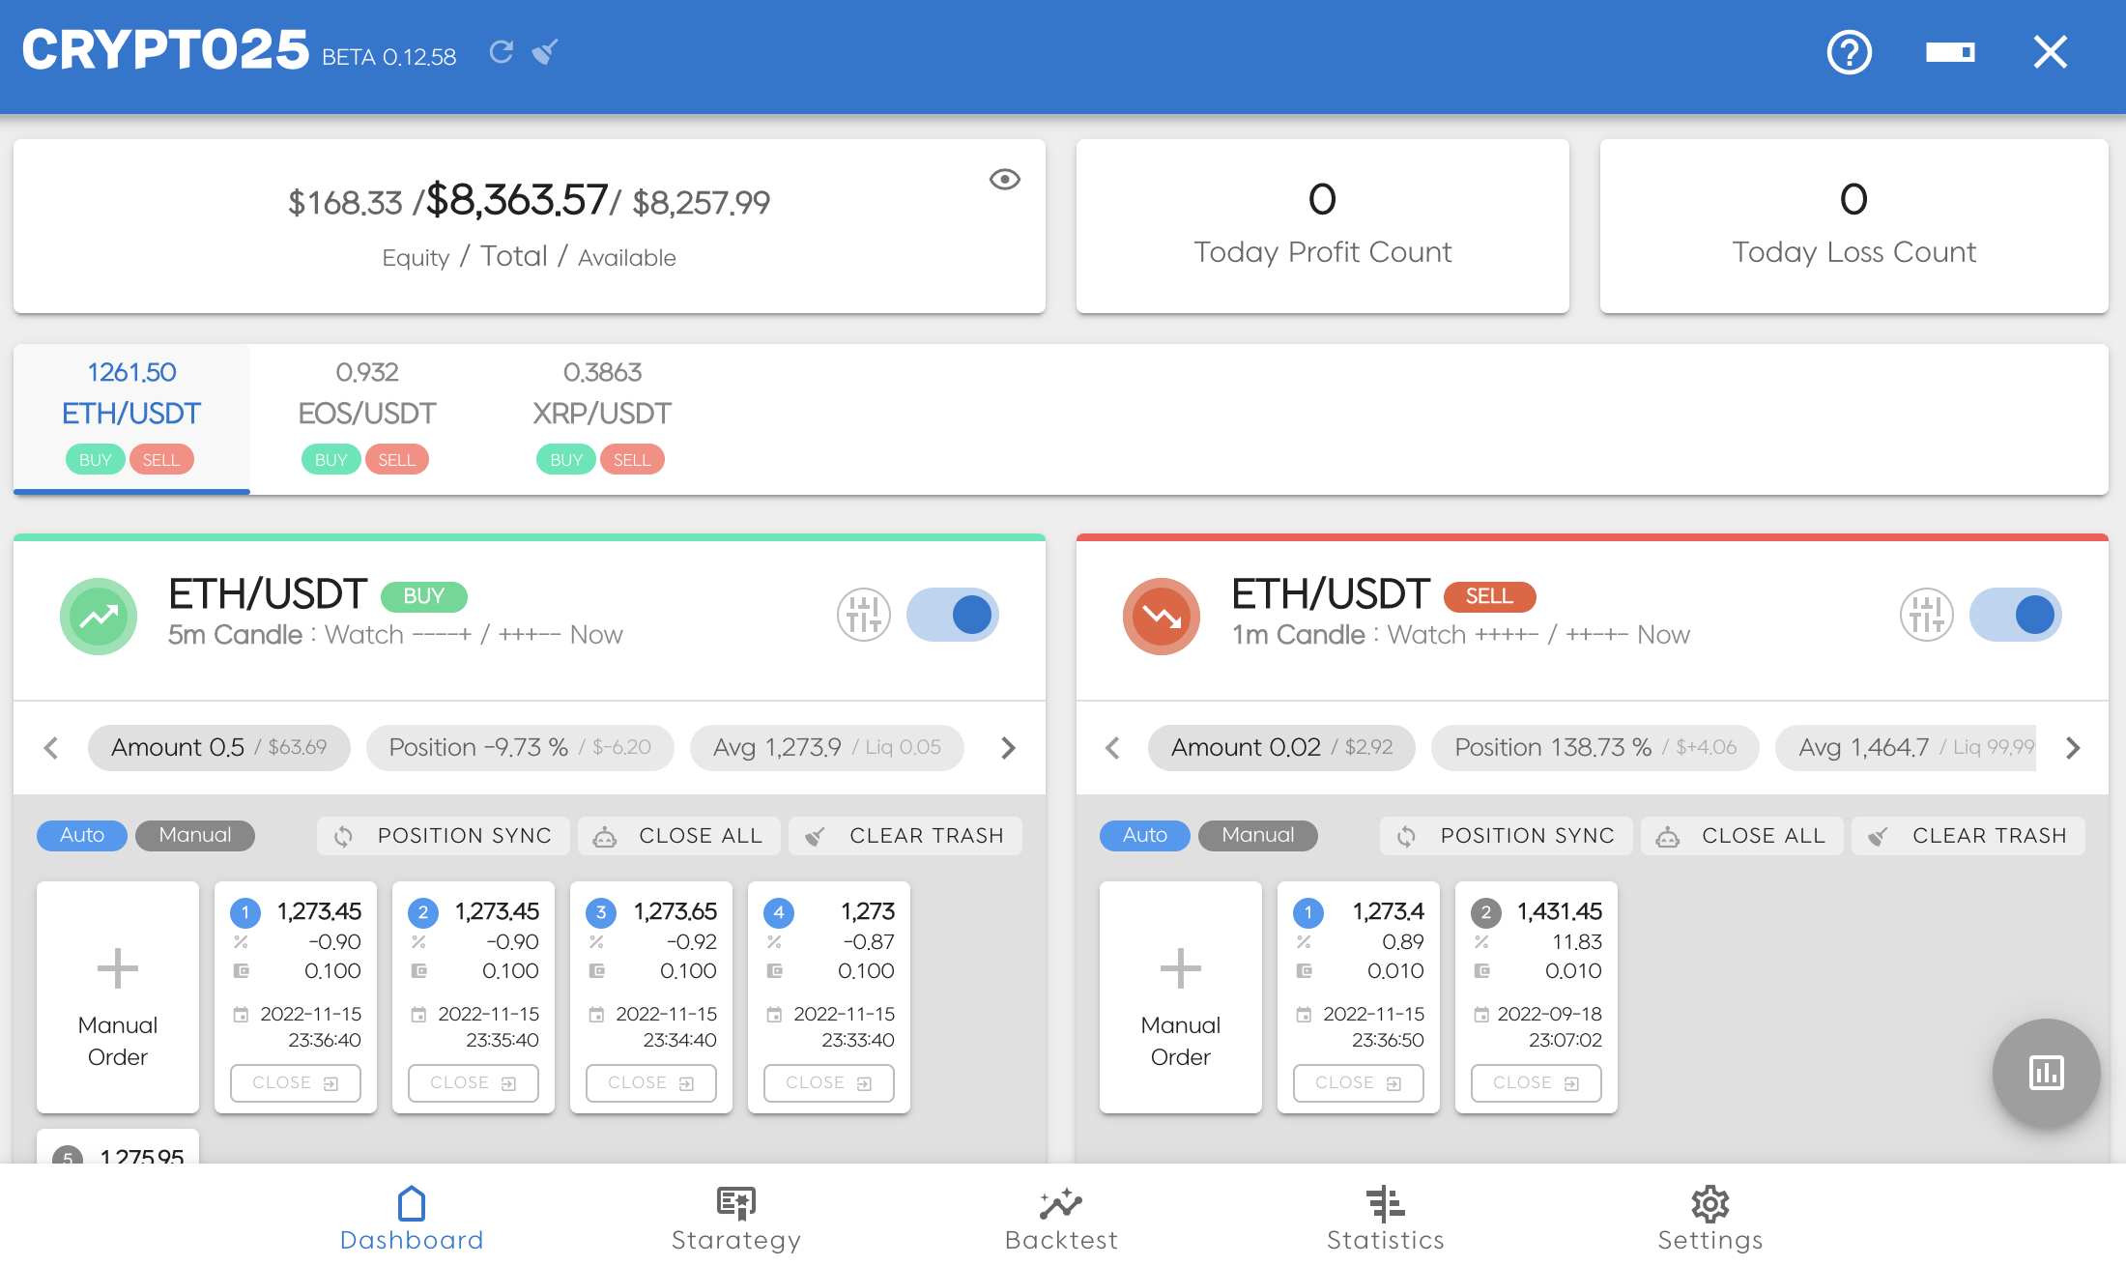Click Avg 1,464.7 chip in SELL panel

[1907, 748]
